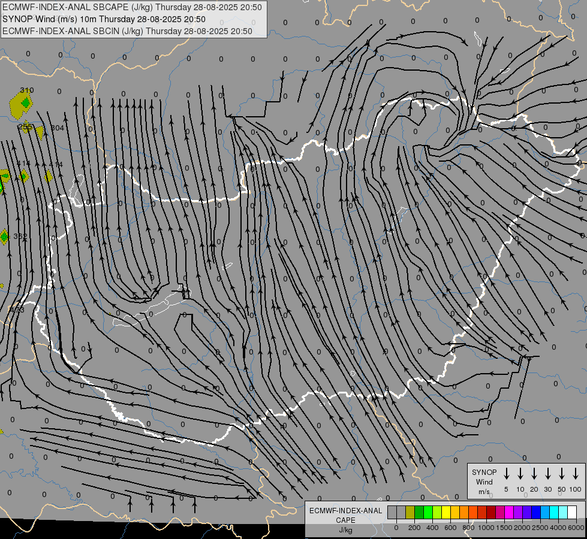Click the CAPE value 304 on the map
587x539 pixels.
click(58, 128)
